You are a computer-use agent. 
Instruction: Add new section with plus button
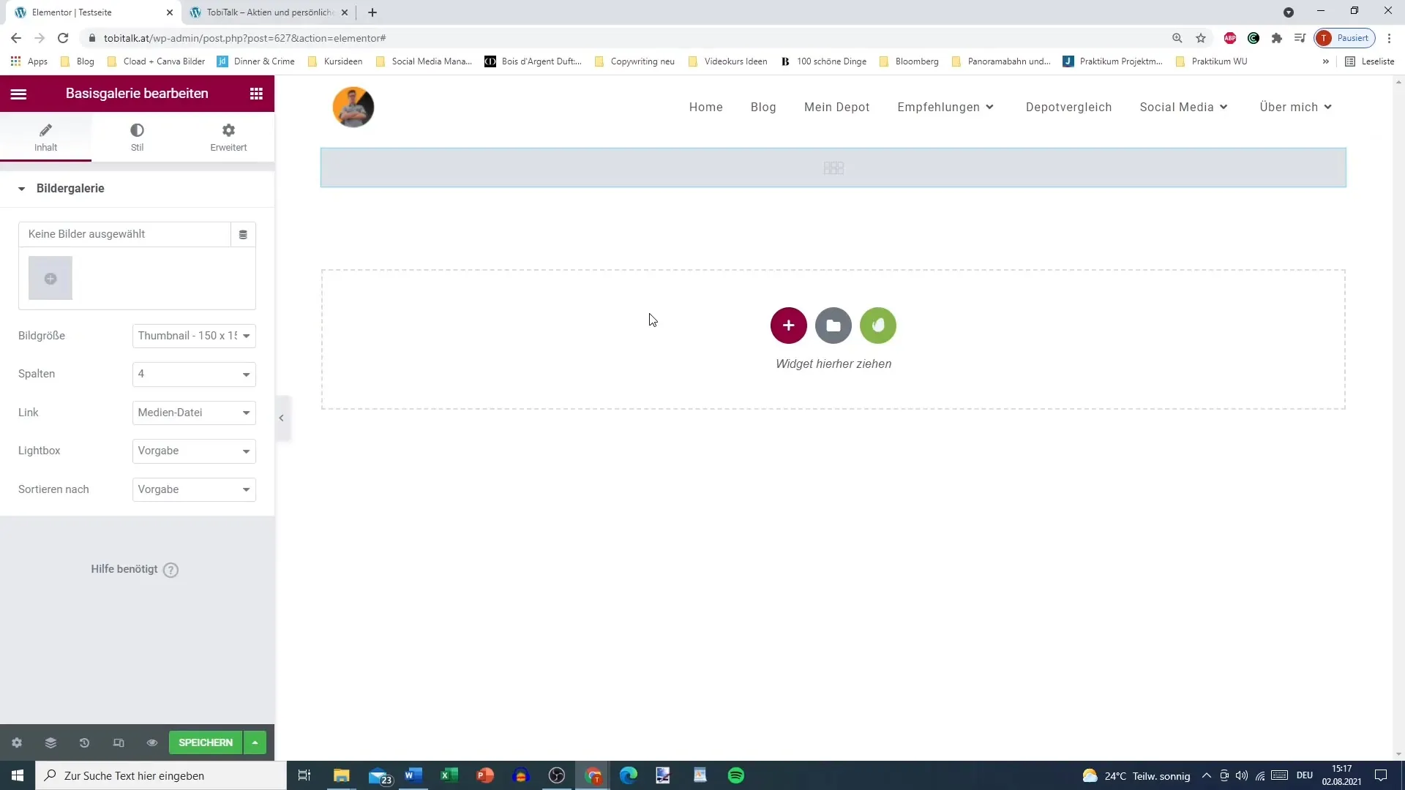[x=789, y=326]
